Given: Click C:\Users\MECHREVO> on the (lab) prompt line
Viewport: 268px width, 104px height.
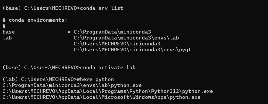Looking at the screenshot, I should [x=49, y=79].
